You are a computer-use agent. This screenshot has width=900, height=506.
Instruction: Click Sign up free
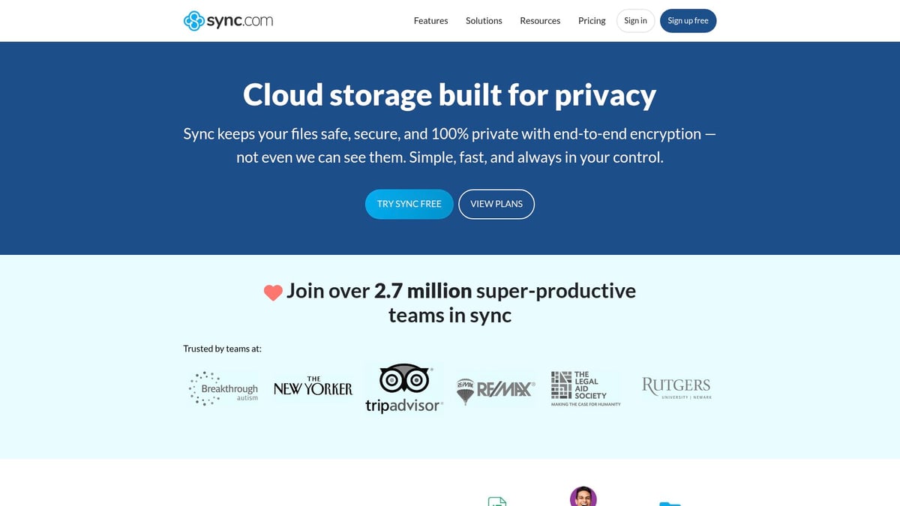point(688,20)
